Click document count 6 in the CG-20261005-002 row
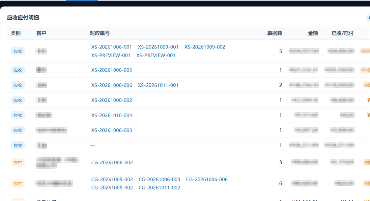370x201 pixels. (x=281, y=184)
